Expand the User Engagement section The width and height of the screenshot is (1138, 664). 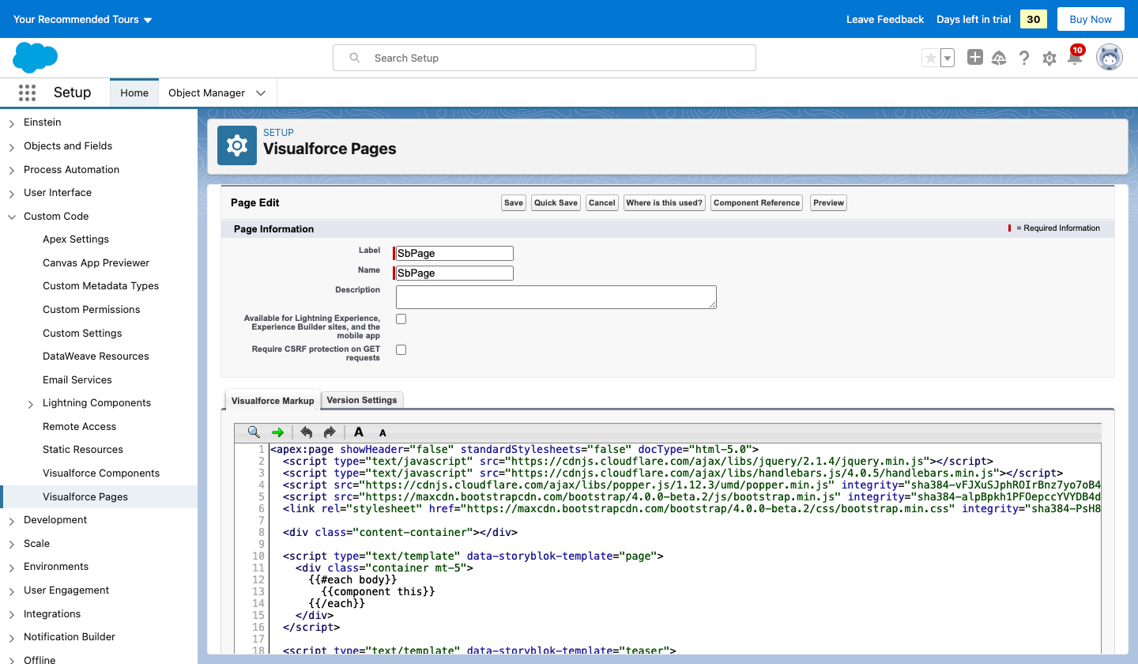pyautogui.click(x=11, y=591)
